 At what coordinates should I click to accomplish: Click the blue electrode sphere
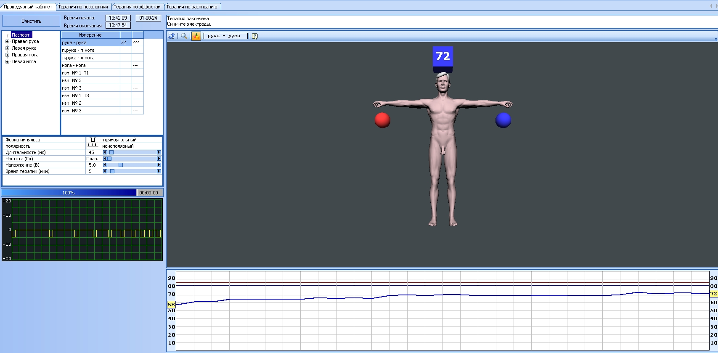503,120
